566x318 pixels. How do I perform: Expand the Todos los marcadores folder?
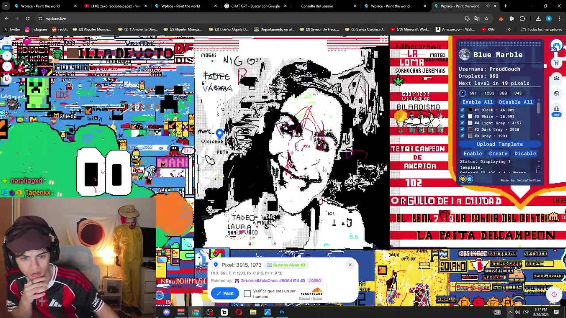541,30
